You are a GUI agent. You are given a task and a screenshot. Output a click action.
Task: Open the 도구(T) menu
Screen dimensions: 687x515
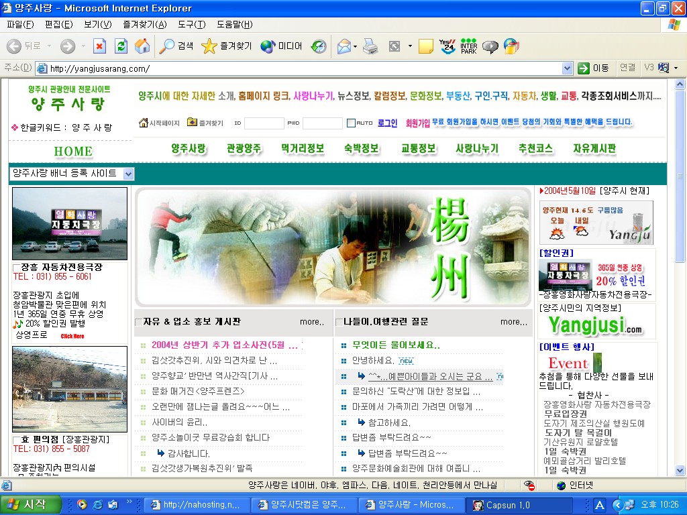coord(191,25)
